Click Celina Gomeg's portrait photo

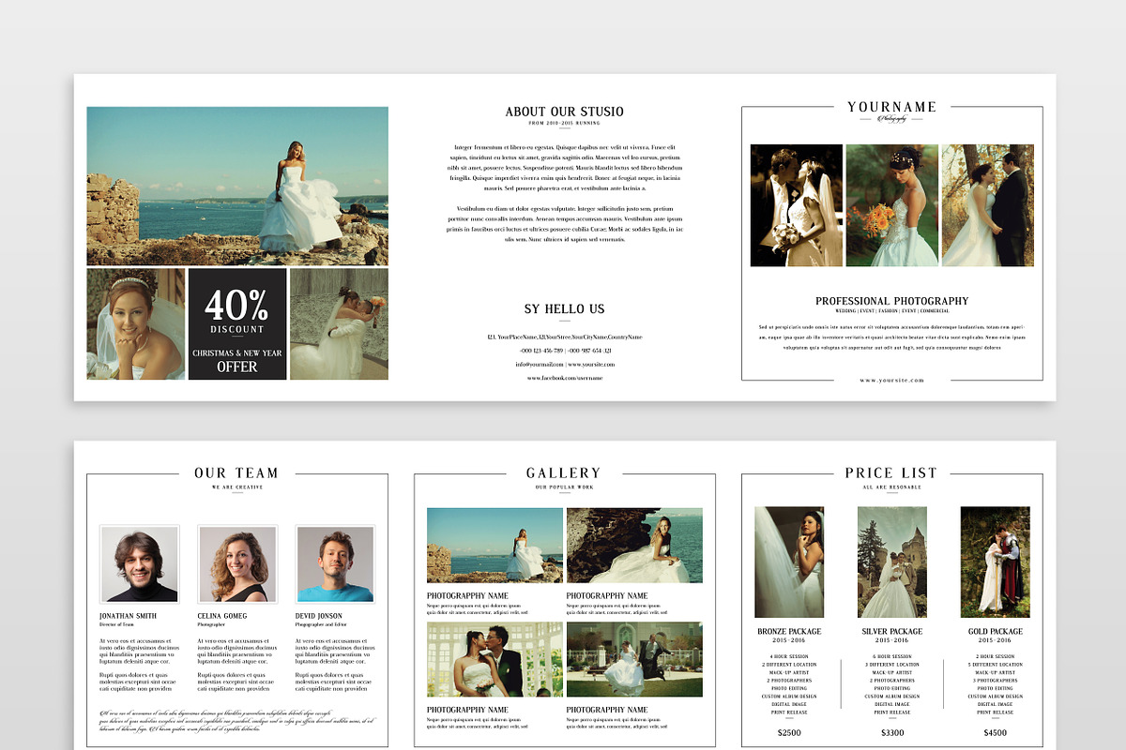point(237,563)
